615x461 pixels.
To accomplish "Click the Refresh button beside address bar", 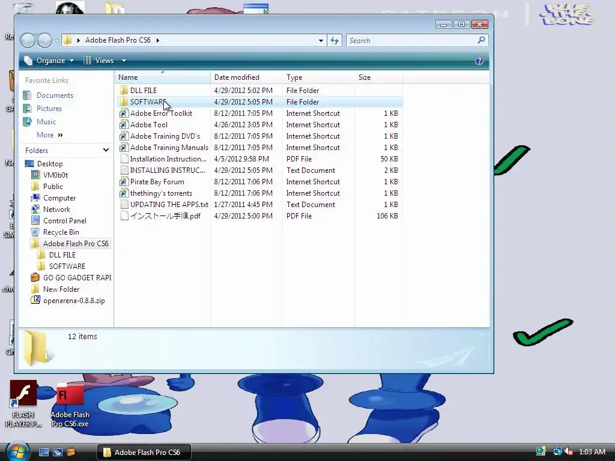I will [335, 40].
